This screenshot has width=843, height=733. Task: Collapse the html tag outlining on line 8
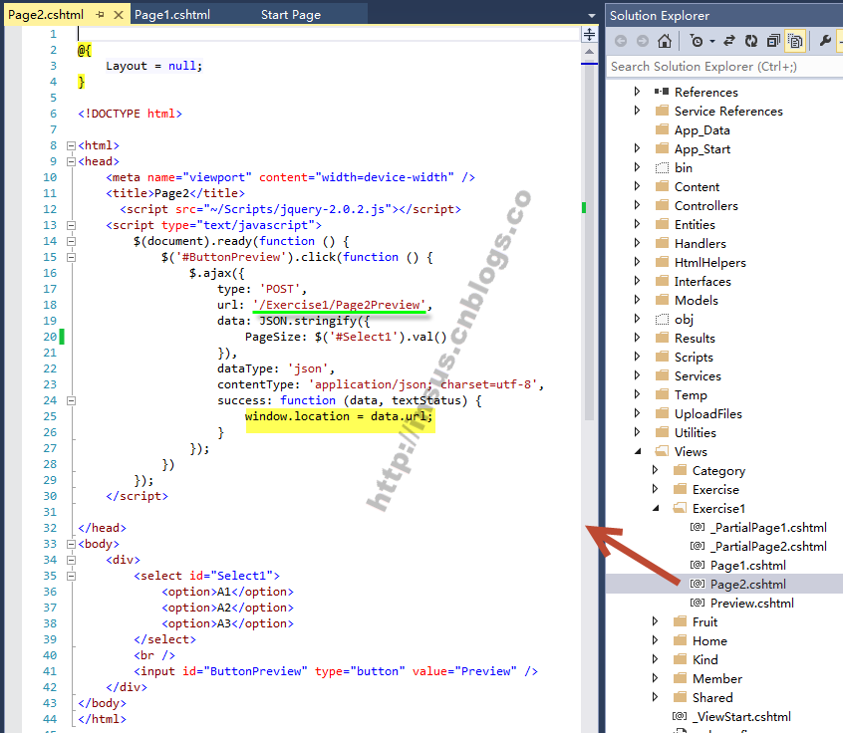[71, 145]
